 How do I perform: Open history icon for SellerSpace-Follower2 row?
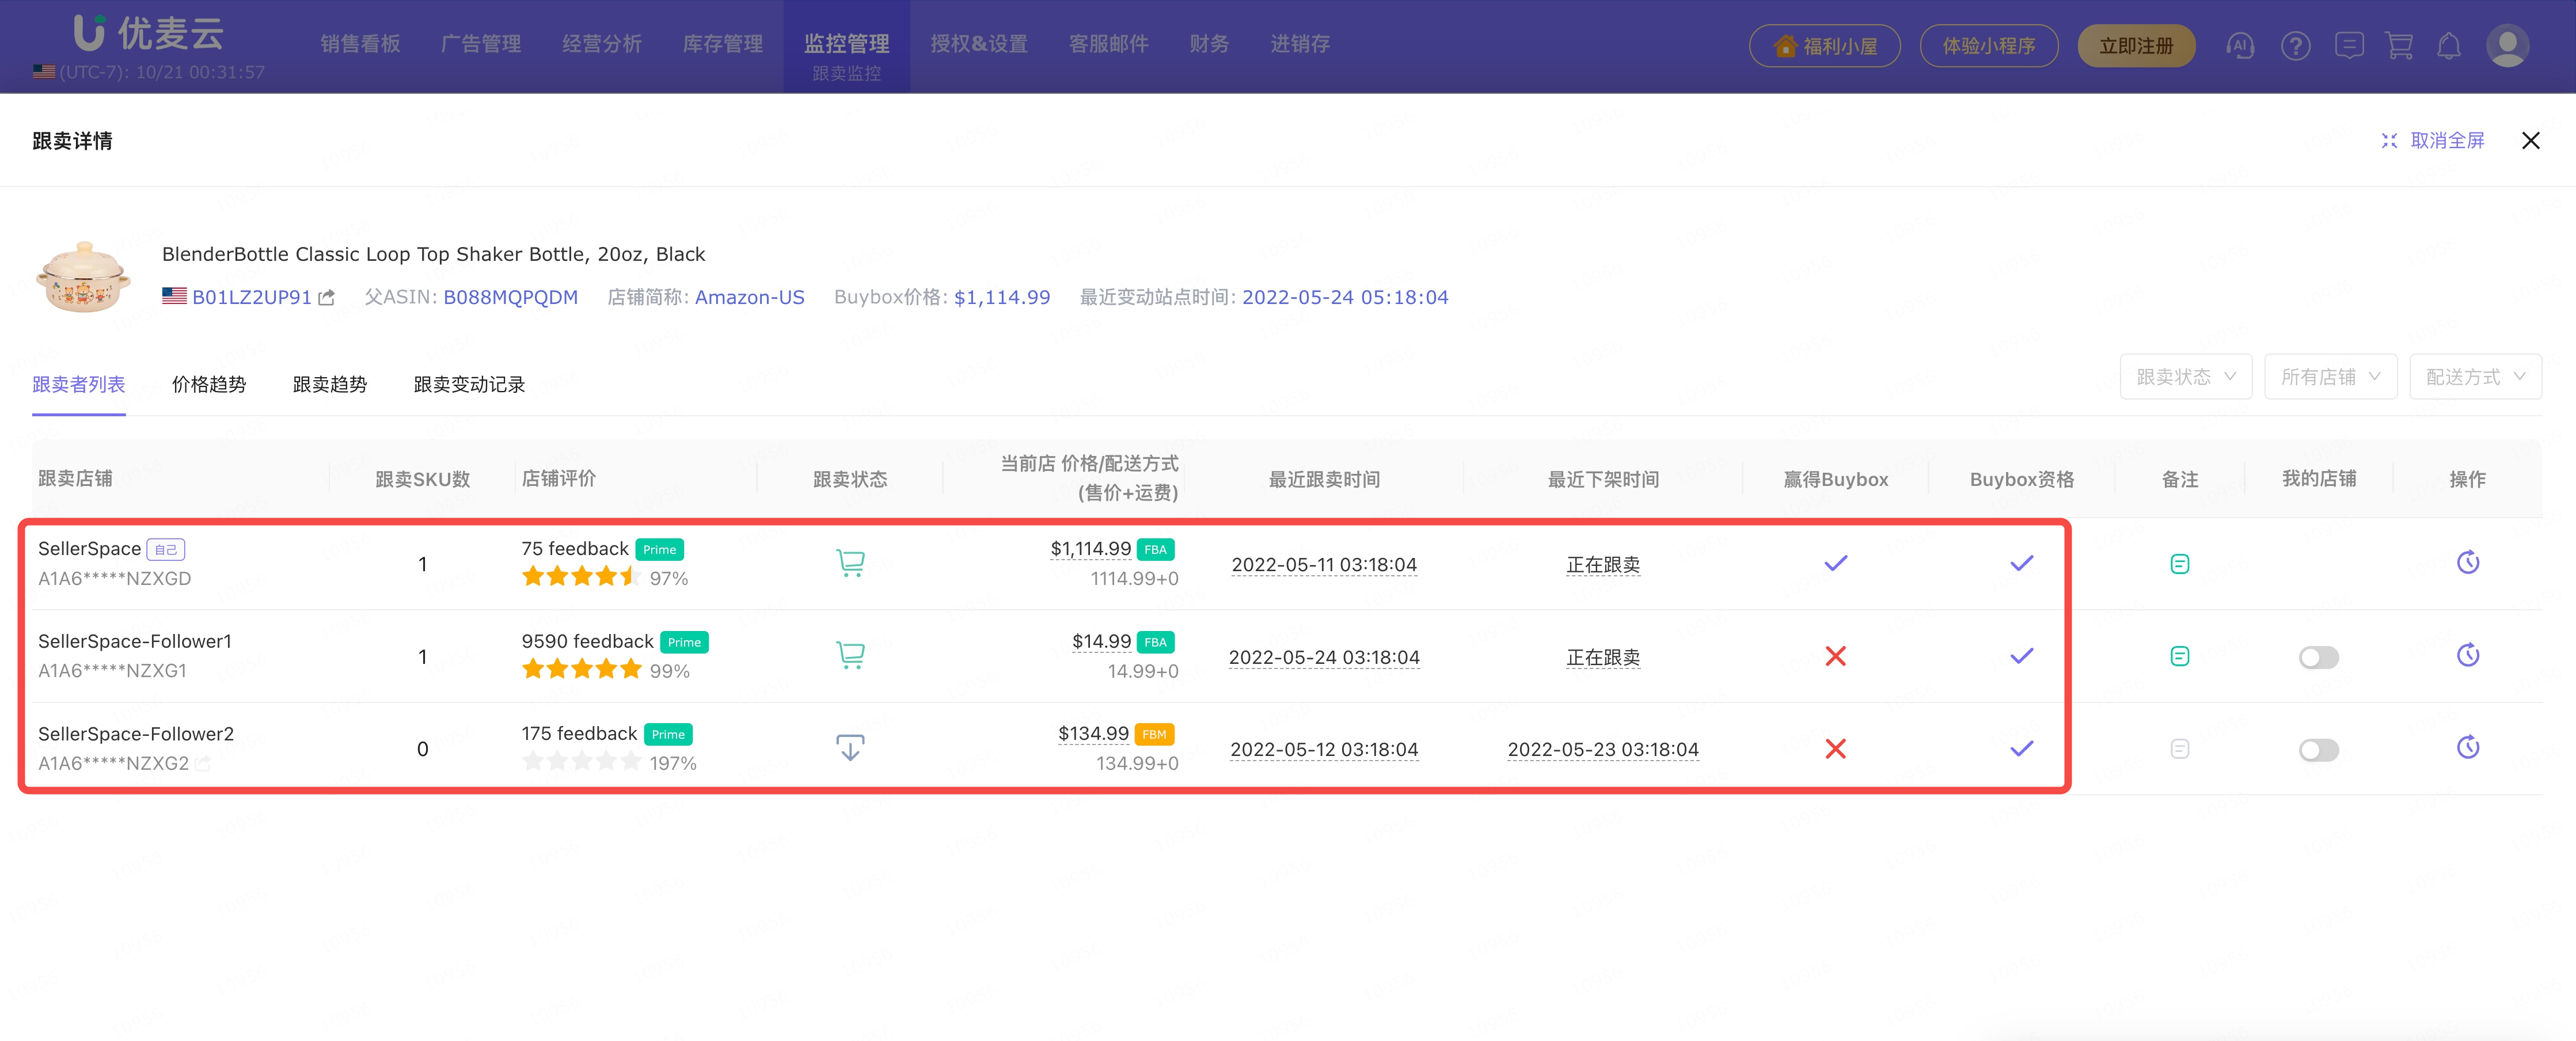pyautogui.click(x=2467, y=748)
